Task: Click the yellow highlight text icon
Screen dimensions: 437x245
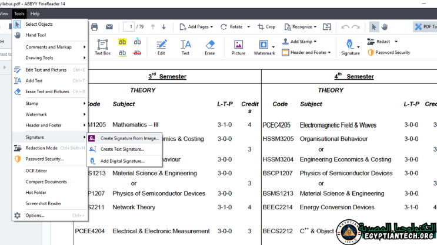Action: tap(122, 42)
